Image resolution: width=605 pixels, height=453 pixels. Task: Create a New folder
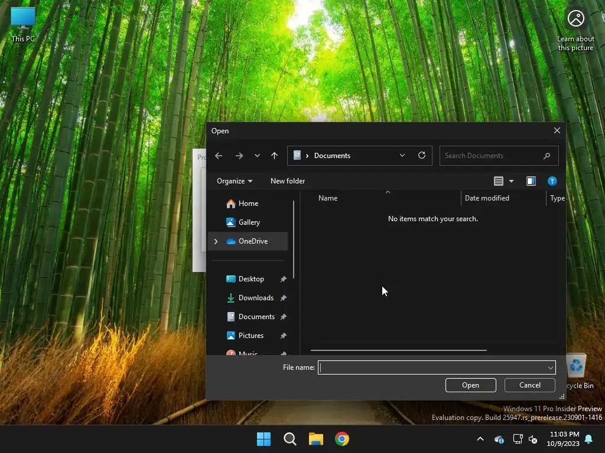click(288, 181)
